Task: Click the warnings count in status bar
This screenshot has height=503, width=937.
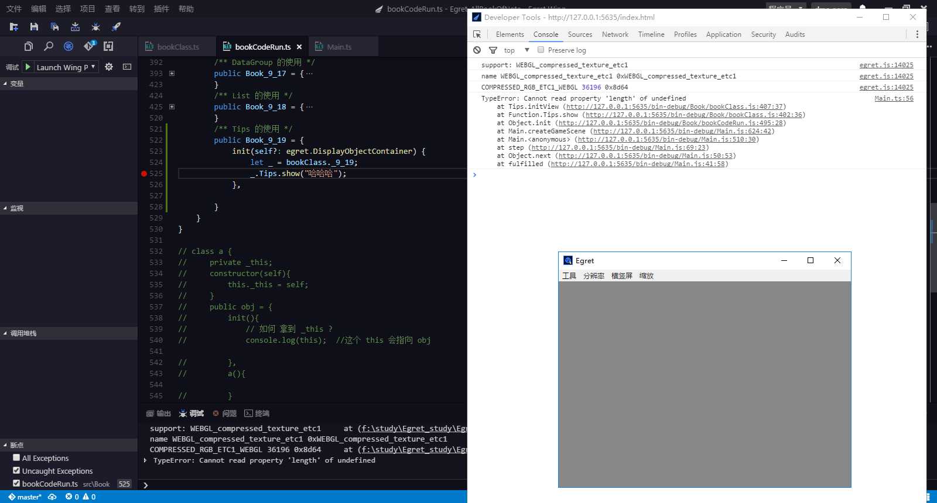Action: coord(90,497)
